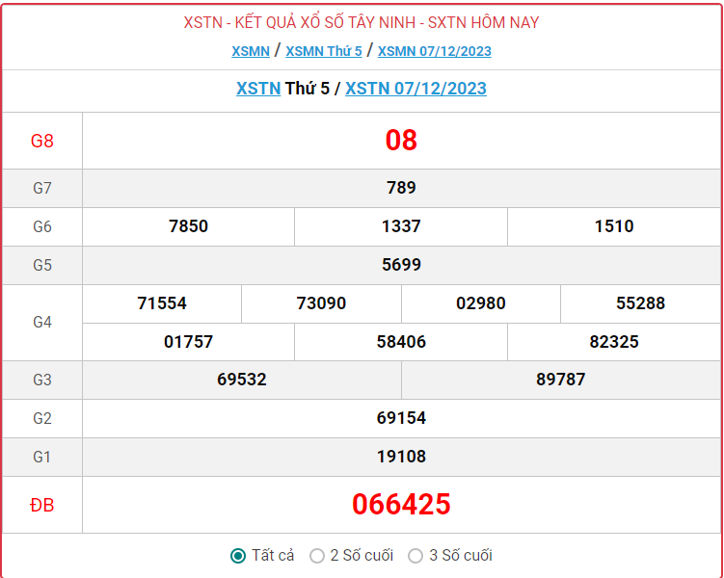Click the G3 result 89787
This screenshot has height=578, width=724.
tap(561, 380)
